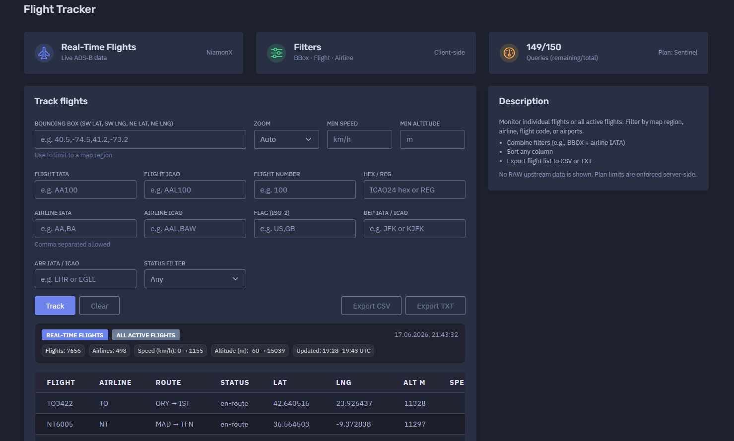
Task: Focus the HEX / REG input field
Action: tap(414, 189)
